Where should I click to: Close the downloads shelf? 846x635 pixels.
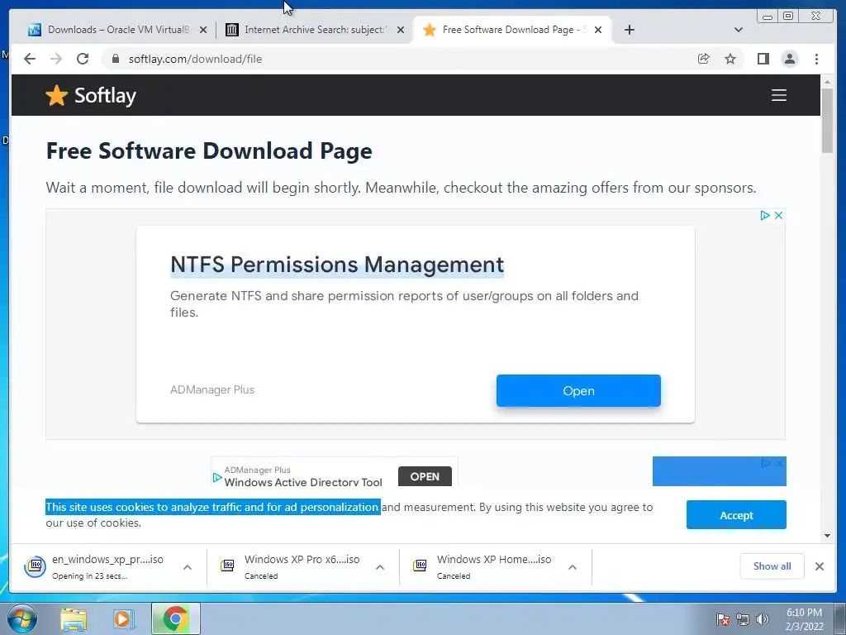(820, 566)
